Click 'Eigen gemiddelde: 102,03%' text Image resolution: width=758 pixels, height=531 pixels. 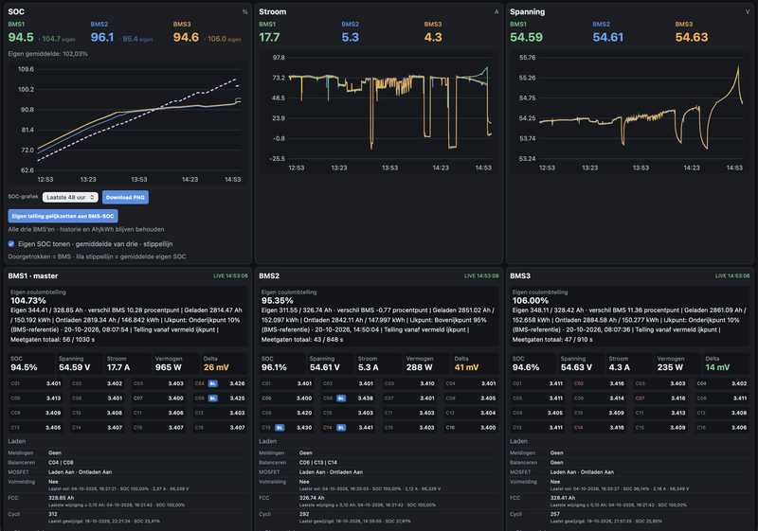[48, 54]
